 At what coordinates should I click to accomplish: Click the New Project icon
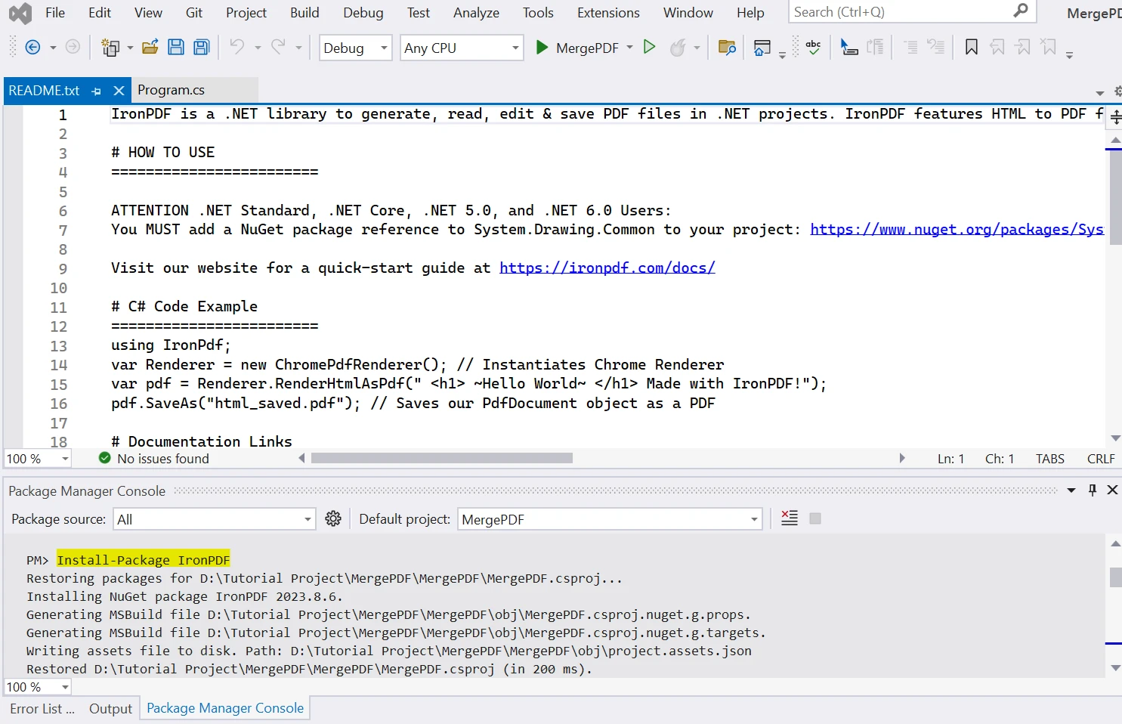(x=110, y=48)
